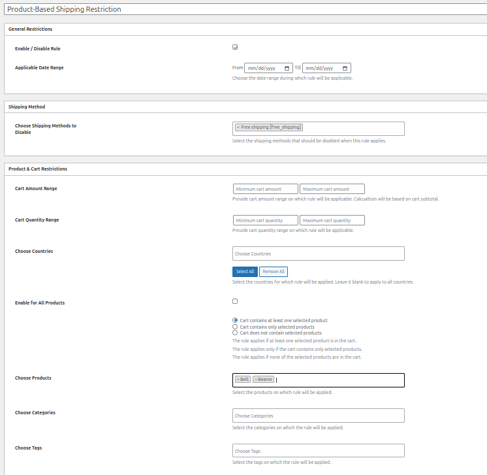This screenshot has height=475, width=487.
Task: Click the Minimum cart quantity field
Action: (x=266, y=220)
